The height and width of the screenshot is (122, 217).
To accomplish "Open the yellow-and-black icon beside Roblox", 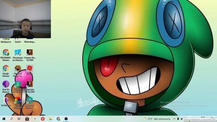I will click(18, 71).
